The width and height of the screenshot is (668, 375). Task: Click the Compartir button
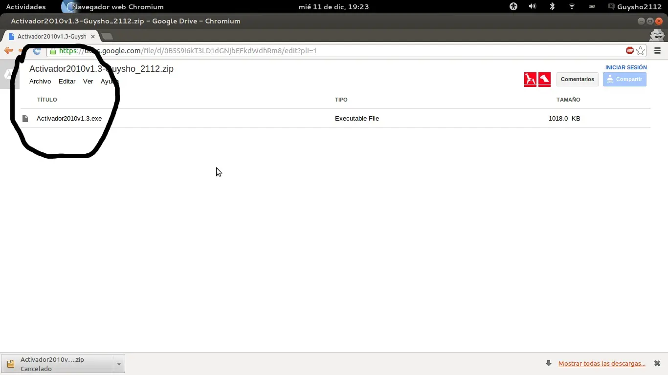coord(624,79)
